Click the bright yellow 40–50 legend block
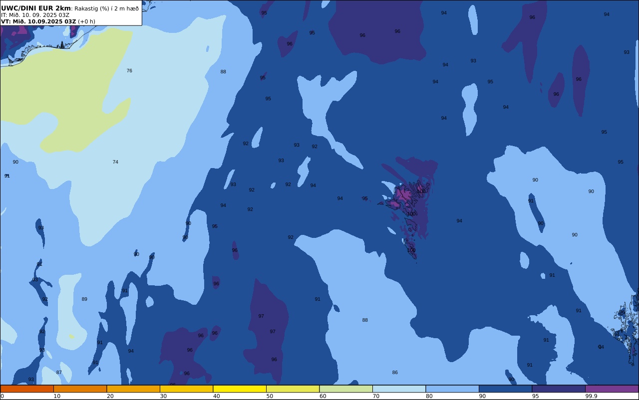 click(x=240, y=389)
